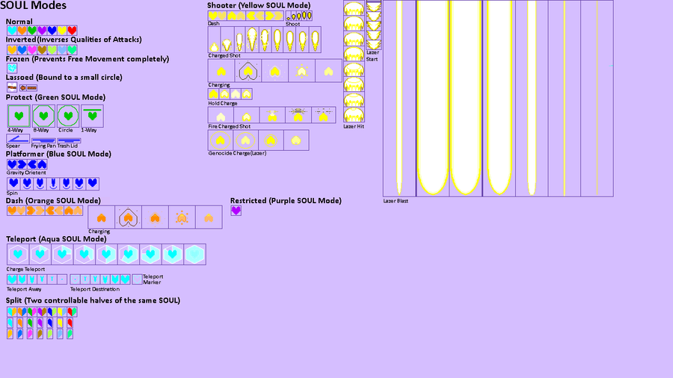Pick the cyan and yellow Split heart
Screen dimensions: 673x378
click(x=12, y=312)
